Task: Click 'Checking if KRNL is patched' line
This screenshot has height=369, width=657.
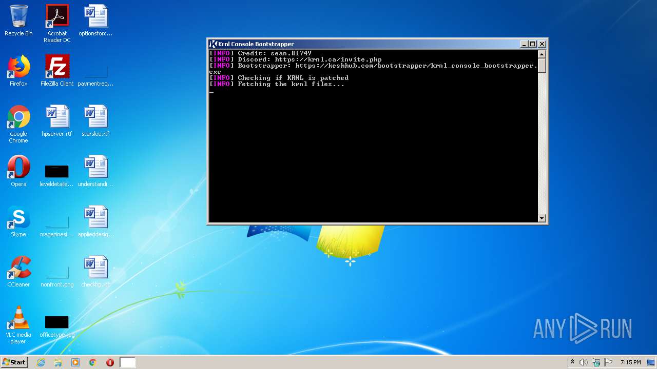Action: click(x=279, y=78)
